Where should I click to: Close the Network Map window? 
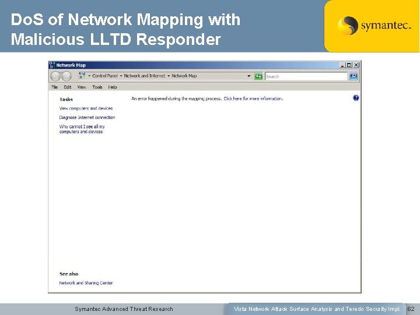[x=356, y=65]
